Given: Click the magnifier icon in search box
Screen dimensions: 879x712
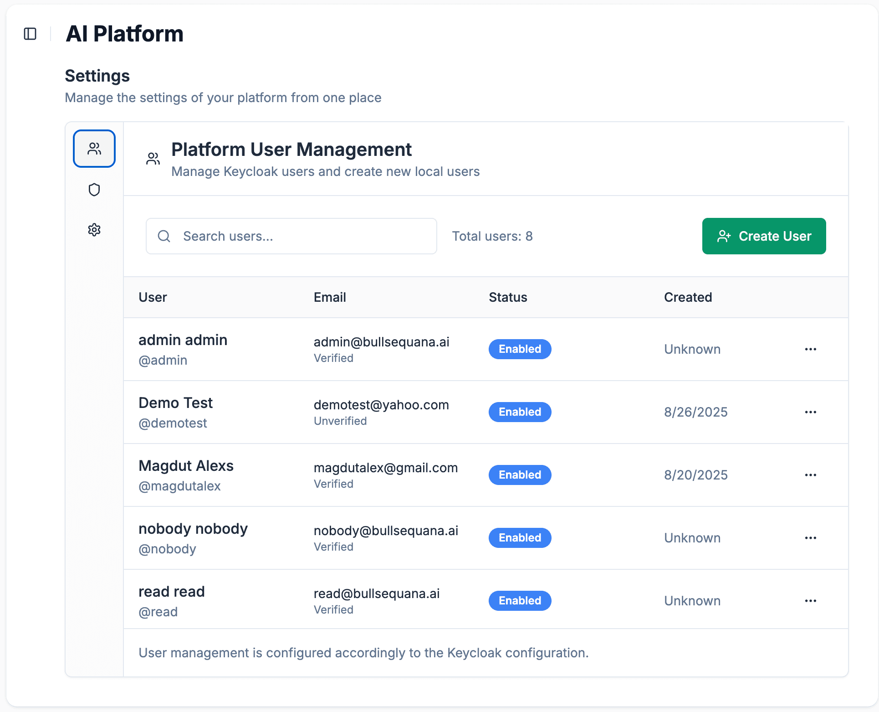Looking at the screenshot, I should (164, 236).
